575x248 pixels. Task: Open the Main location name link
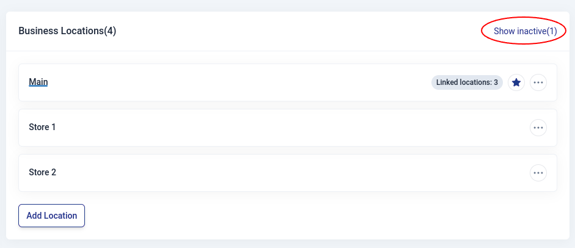point(38,82)
